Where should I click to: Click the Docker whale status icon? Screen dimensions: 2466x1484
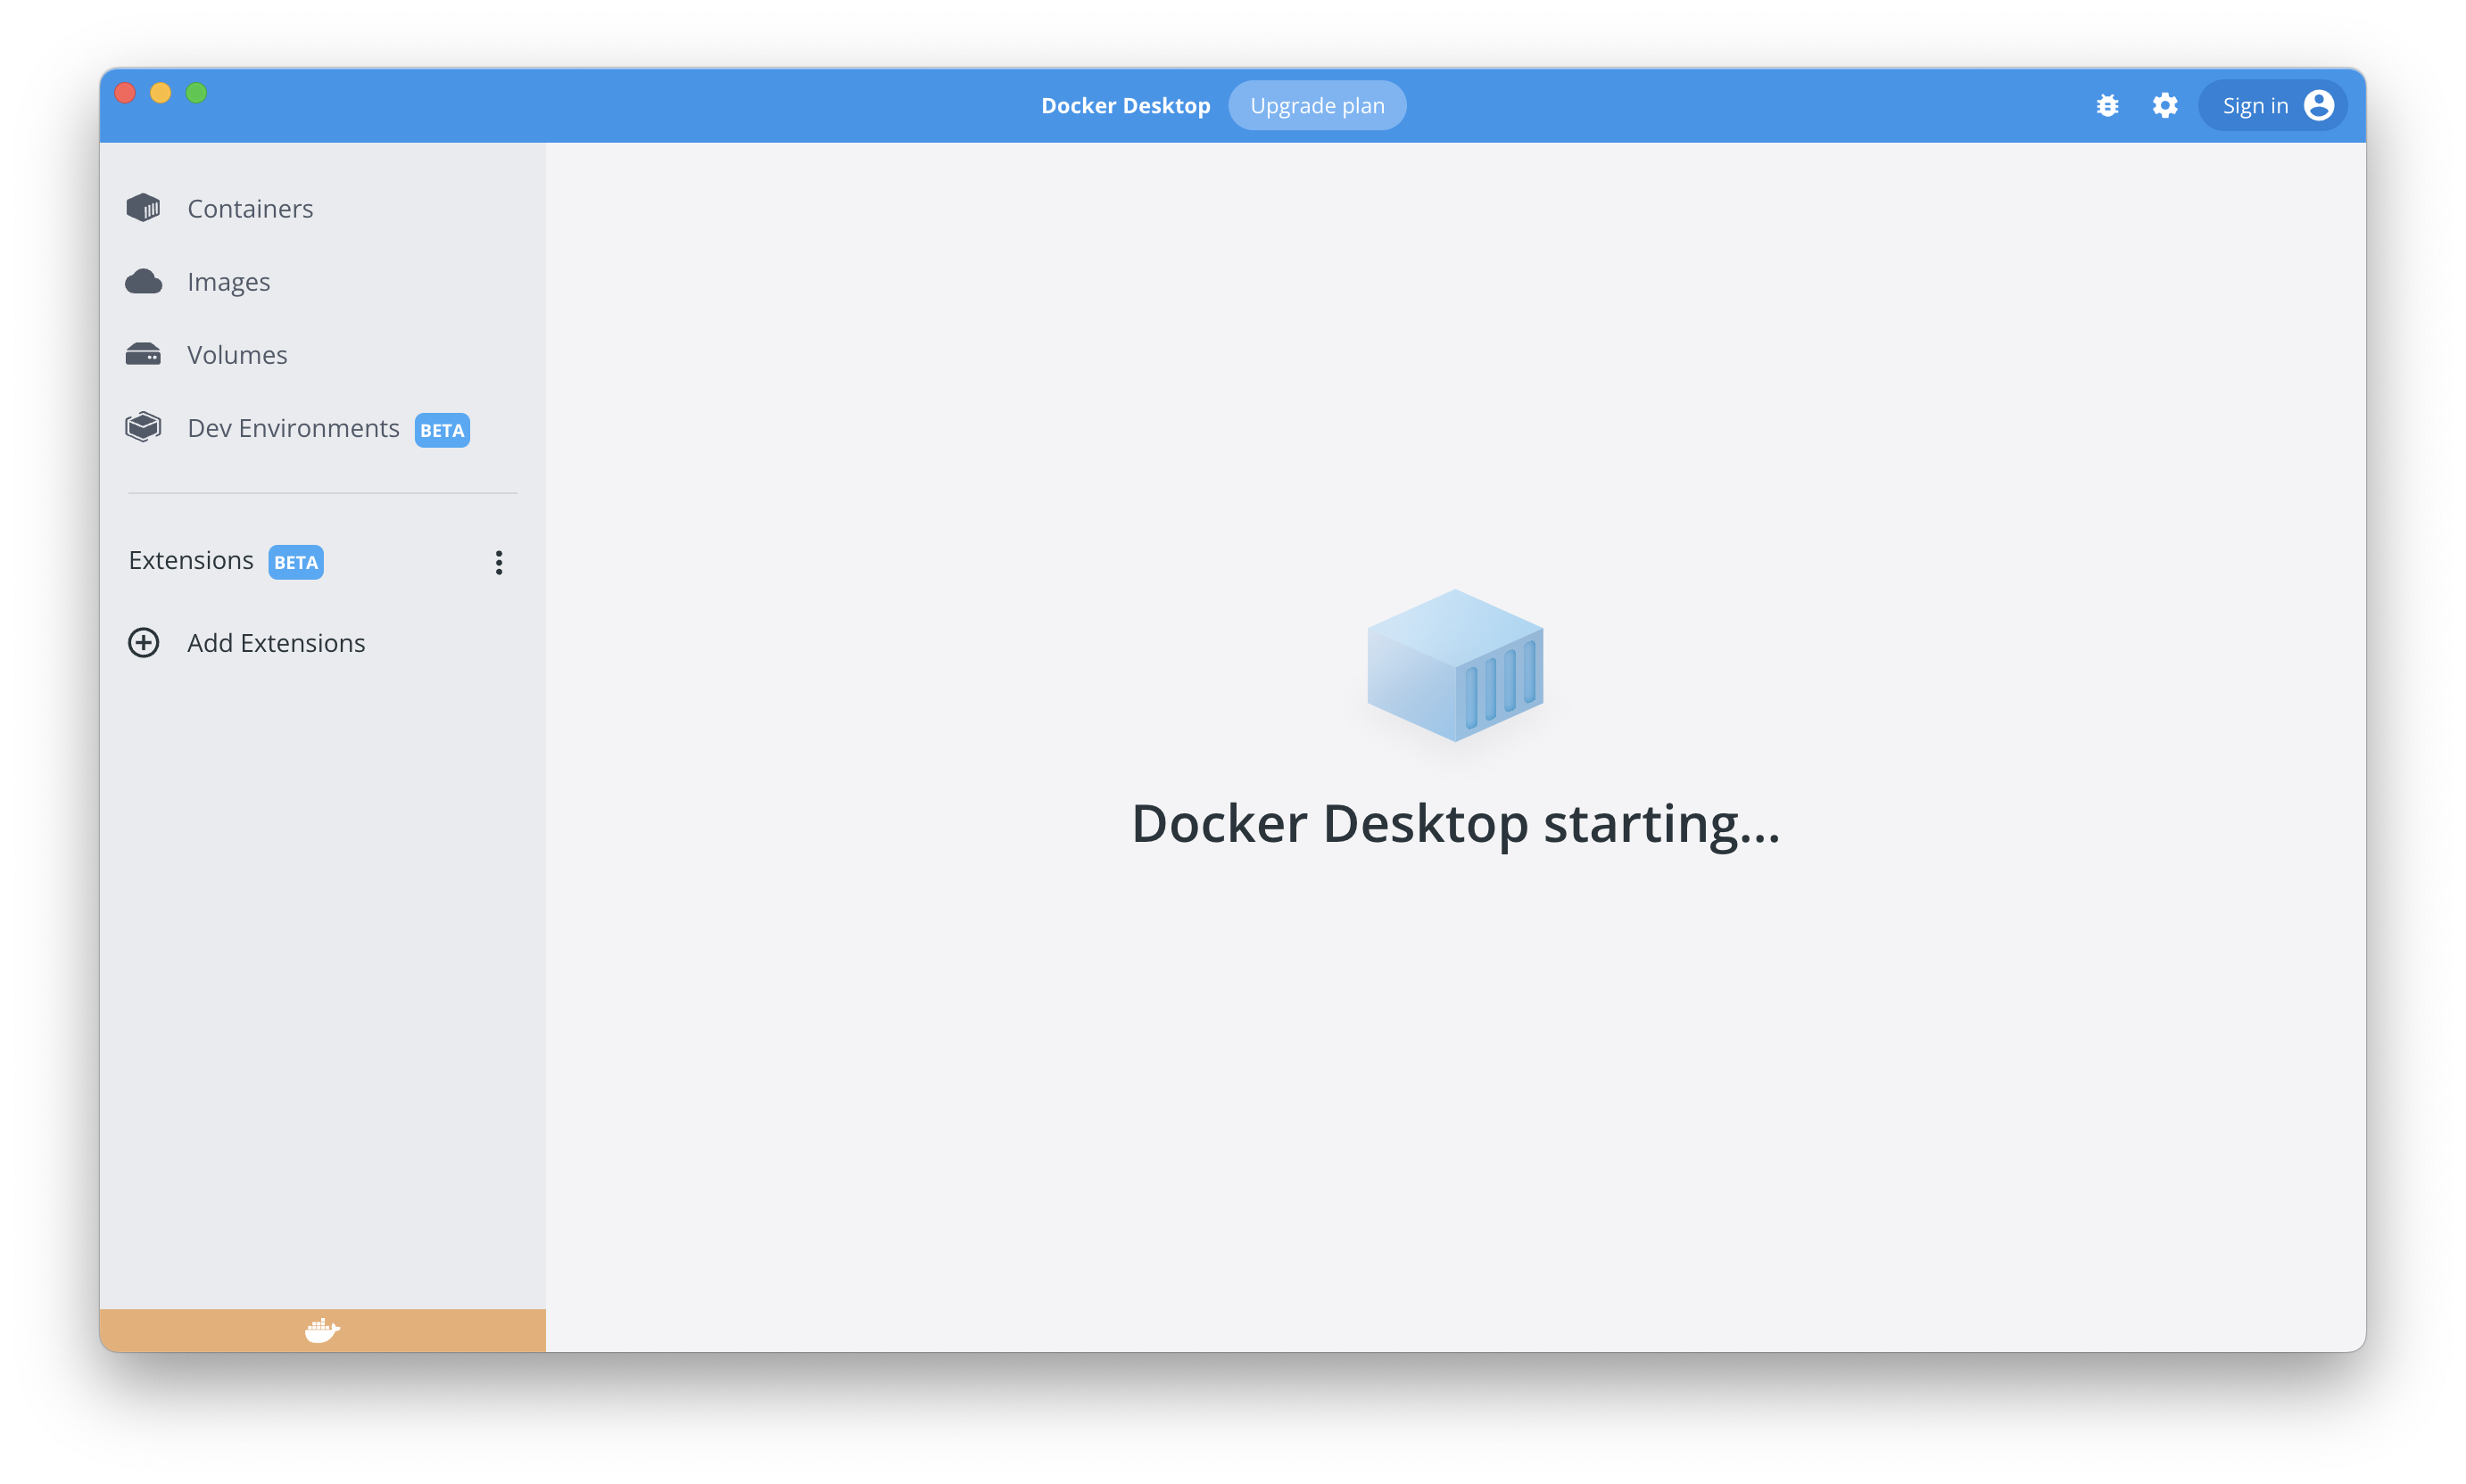pos(322,1330)
